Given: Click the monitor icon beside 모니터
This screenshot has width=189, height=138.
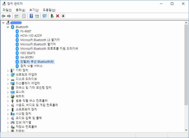Looking at the screenshot, I should [13, 92].
